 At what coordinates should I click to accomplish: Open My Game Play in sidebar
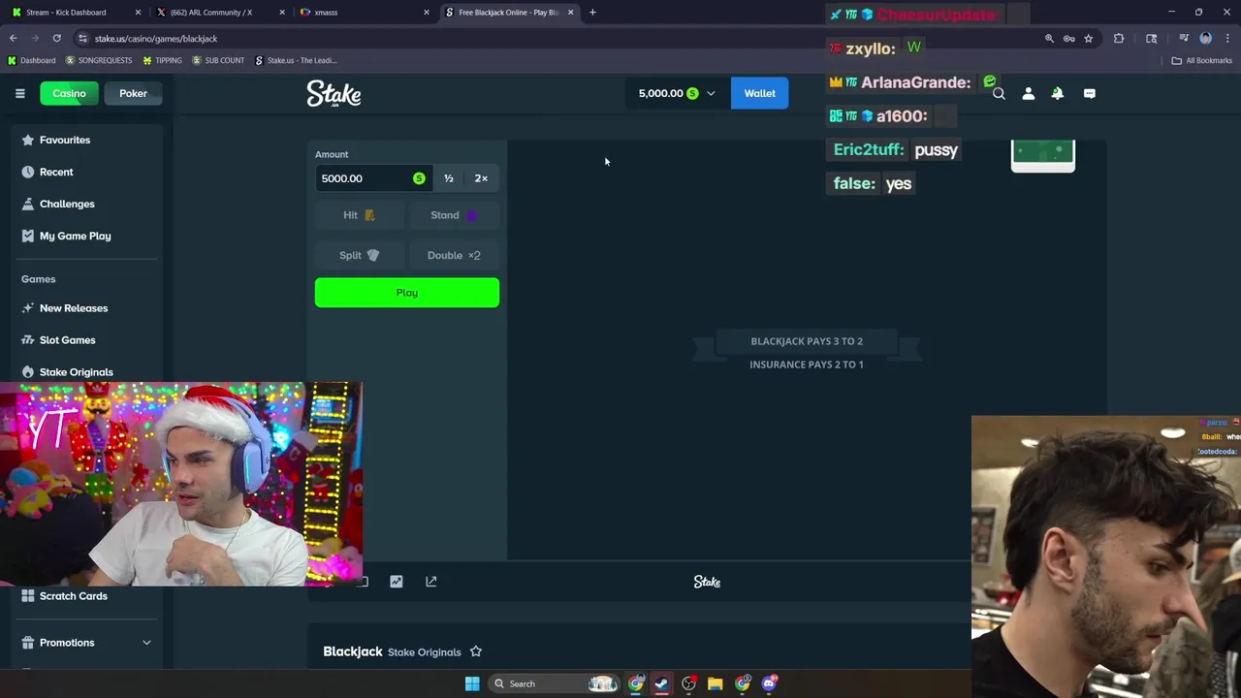[x=75, y=236]
